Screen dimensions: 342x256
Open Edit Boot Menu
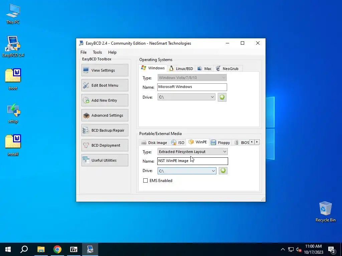(105, 85)
